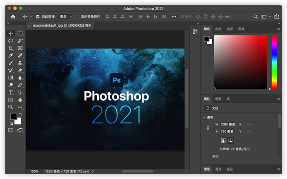Open the 图层 auto-select dropdown
Screen dimensions: 287x179
(x=66, y=17)
